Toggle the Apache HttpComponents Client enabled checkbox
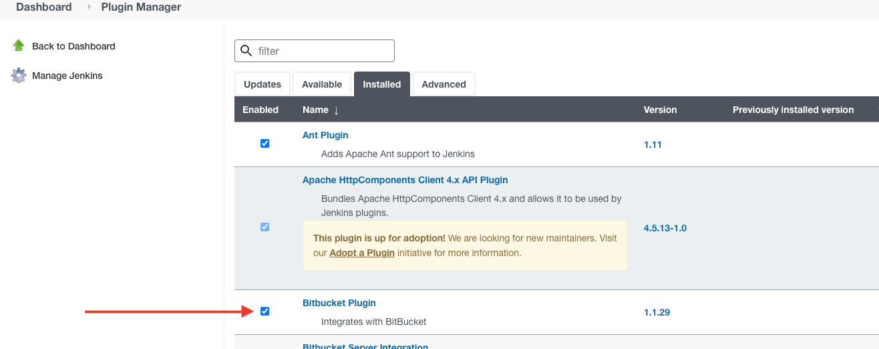The image size is (879, 349). tap(265, 227)
